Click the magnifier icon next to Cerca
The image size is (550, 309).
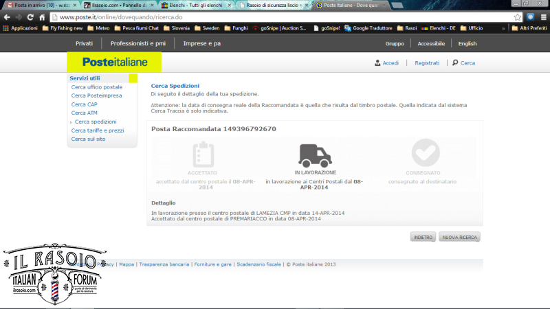click(x=455, y=62)
